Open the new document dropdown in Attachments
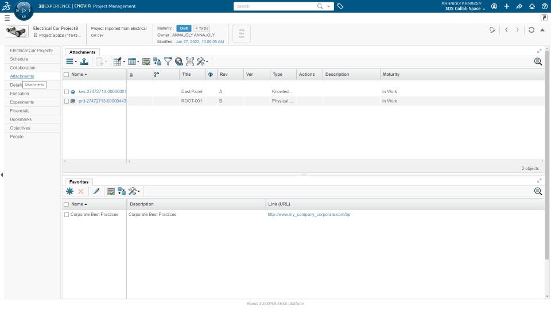The image size is (551, 310). tap(101, 61)
